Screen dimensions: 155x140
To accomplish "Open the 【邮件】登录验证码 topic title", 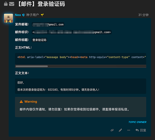I will coord(41,4).
